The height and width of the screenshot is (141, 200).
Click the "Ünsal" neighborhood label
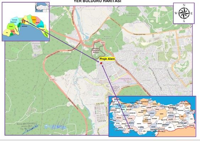tap(96, 95)
